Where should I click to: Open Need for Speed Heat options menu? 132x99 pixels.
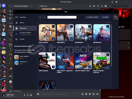pyautogui.click(x=90, y=55)
